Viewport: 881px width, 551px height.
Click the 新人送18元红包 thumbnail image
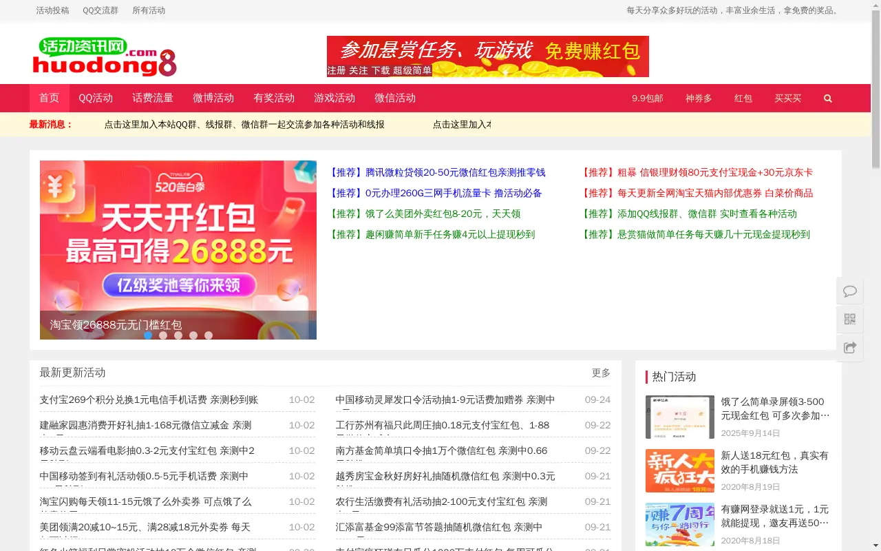680,470
